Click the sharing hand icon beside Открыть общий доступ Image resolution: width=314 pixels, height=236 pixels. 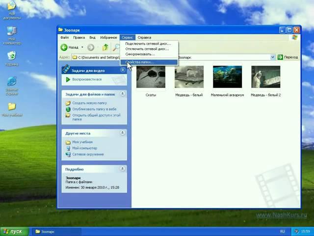(x=68, y=116)
